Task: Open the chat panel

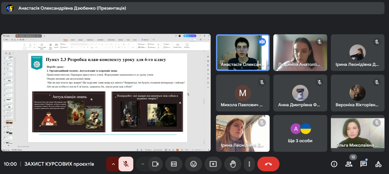Action: [363, 164]
